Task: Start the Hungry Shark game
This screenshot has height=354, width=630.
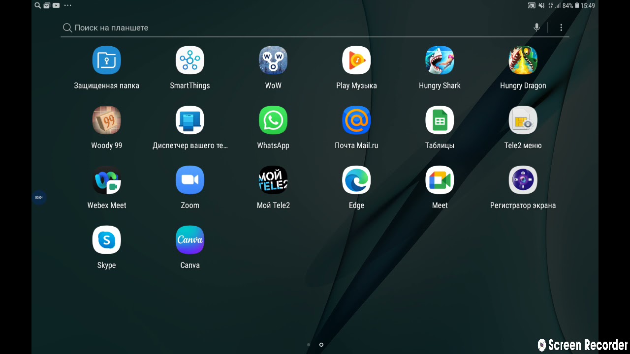Action: [x=440, y=60]
